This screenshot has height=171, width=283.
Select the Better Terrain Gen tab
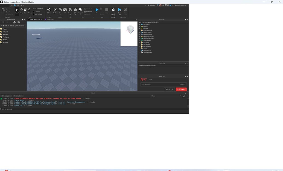pyautogui.click(x=34, y=19)
